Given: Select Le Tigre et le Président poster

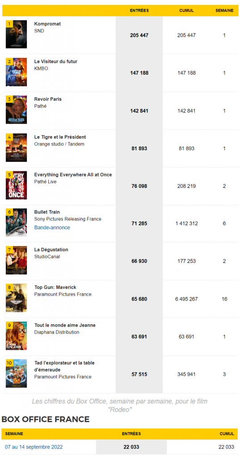Looking at the screenshot, I should 17,147.
